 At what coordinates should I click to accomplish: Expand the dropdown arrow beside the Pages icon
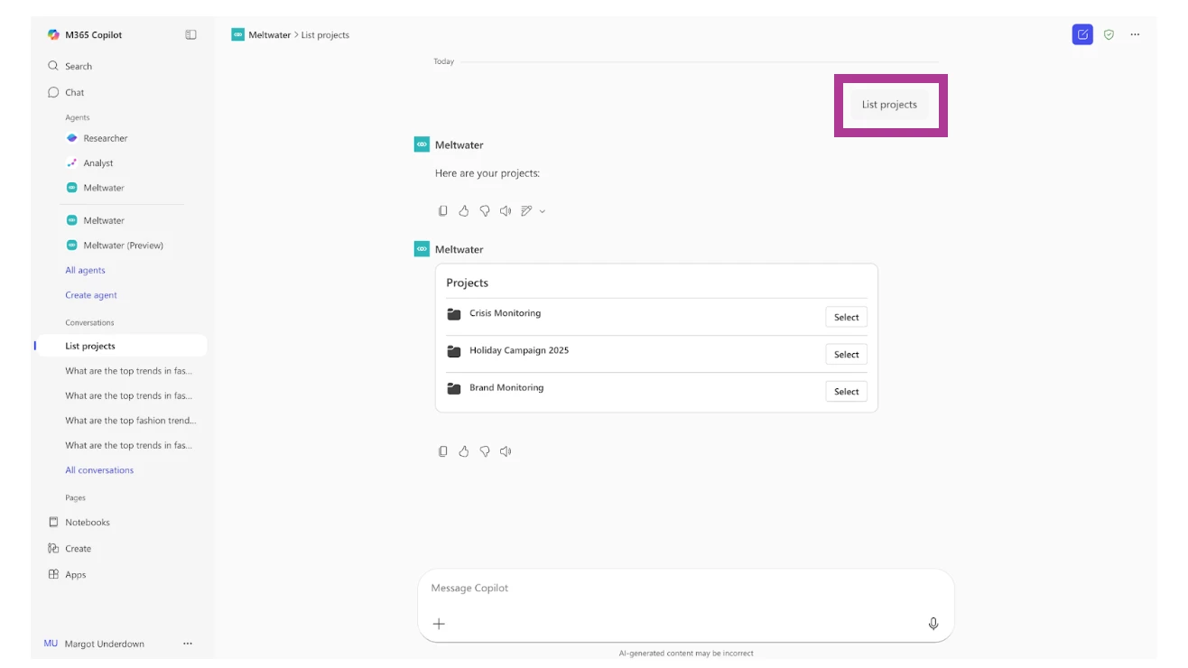pos(542,211)
